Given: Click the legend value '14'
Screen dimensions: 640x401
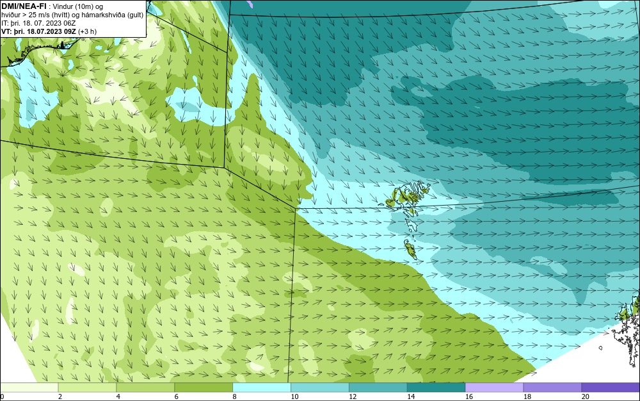Looking at the screenshot, I should (x=411, y=397).
